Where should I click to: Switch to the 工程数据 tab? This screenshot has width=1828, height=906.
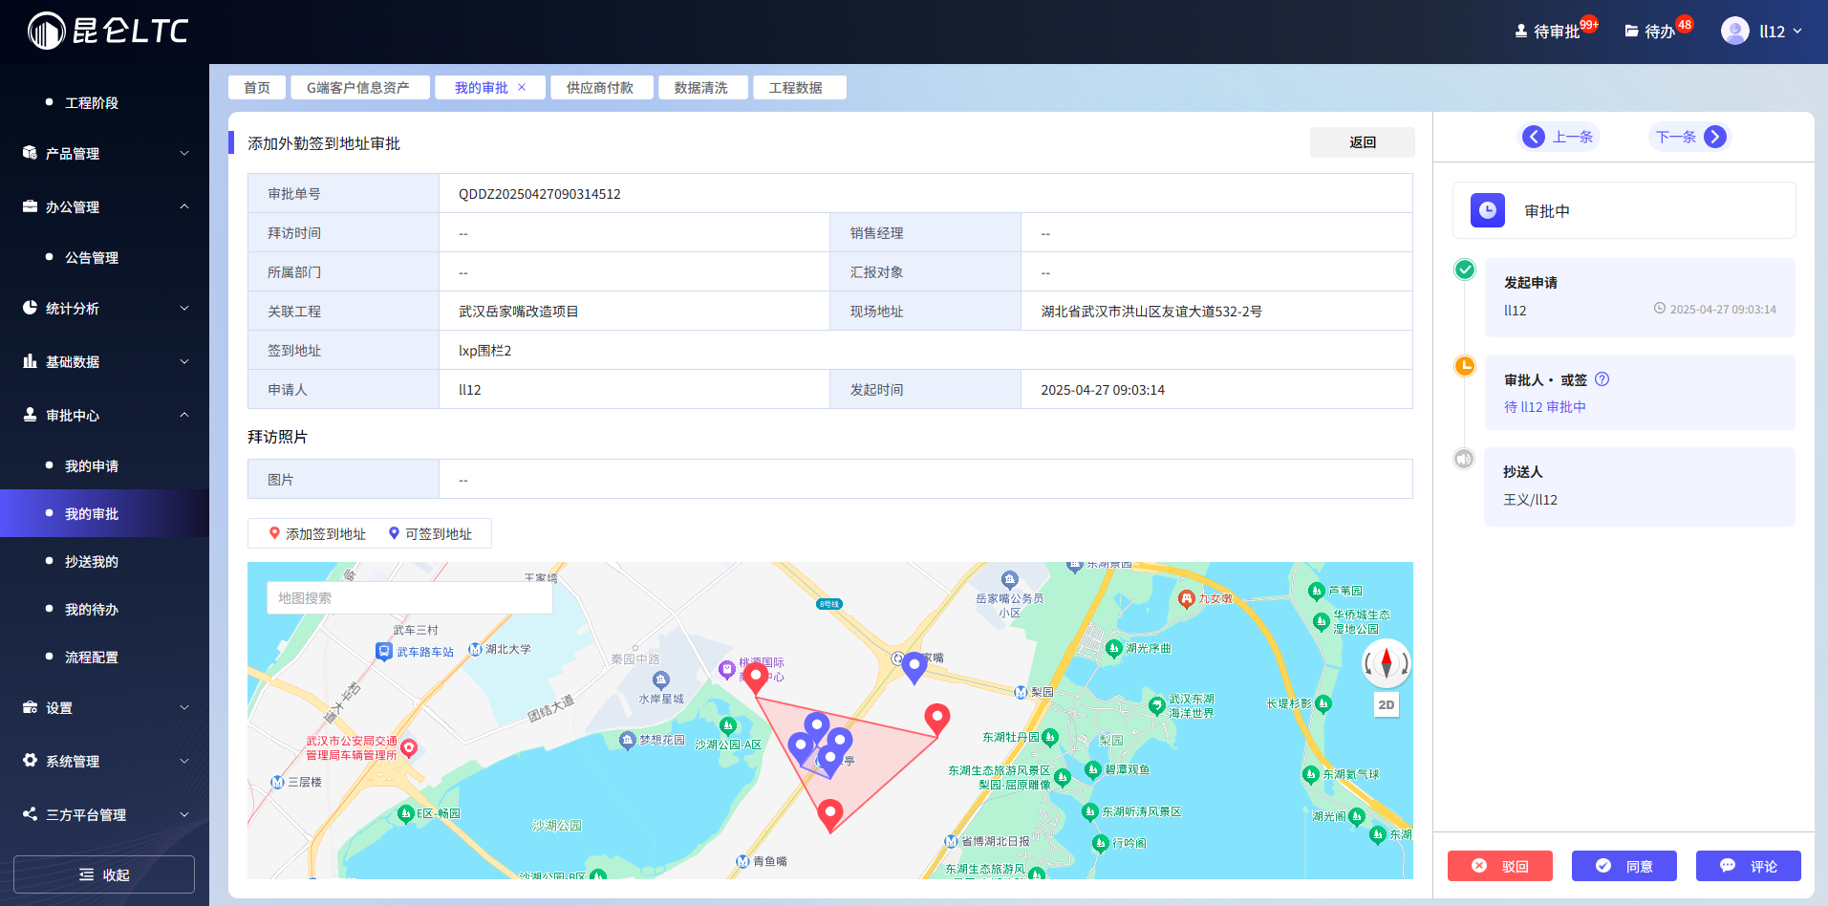click(799, 87)
